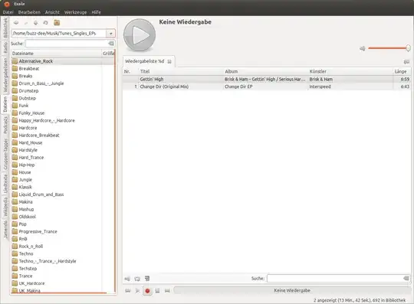Click the file list vertical scrollbar
The image size is (414, 304).
click(115, 172)
